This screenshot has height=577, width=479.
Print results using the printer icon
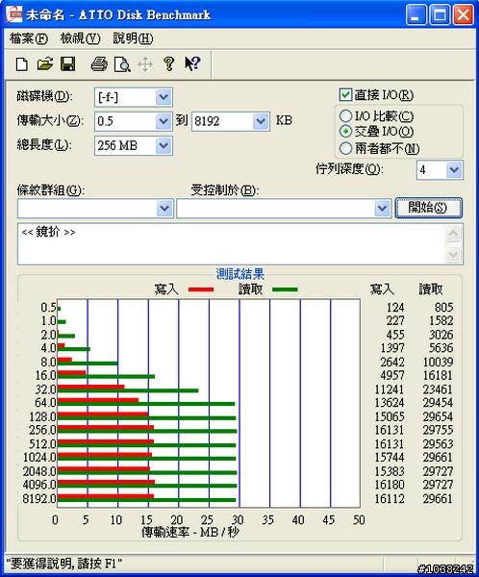pyautogui.click(x=99, y=64)
